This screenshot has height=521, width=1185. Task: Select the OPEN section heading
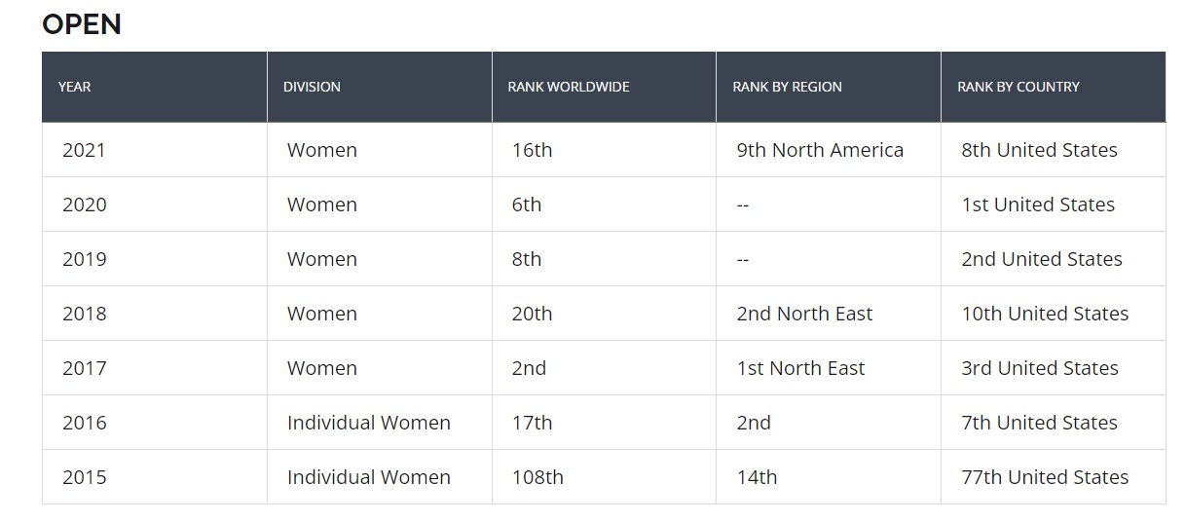click(x=82, y=24)
